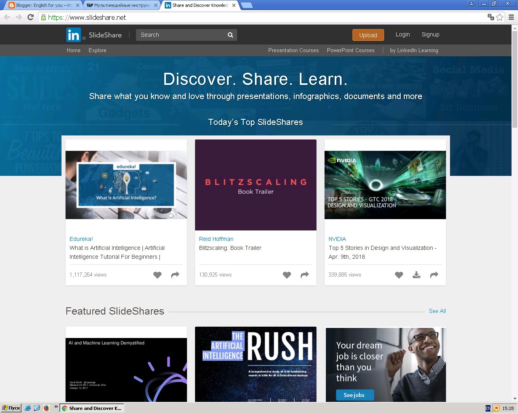This screenshot has width=518, height=414.
Task: Open the NVIDIA GTC 2018 thumbnail
Action: click(x=385, y=185)
